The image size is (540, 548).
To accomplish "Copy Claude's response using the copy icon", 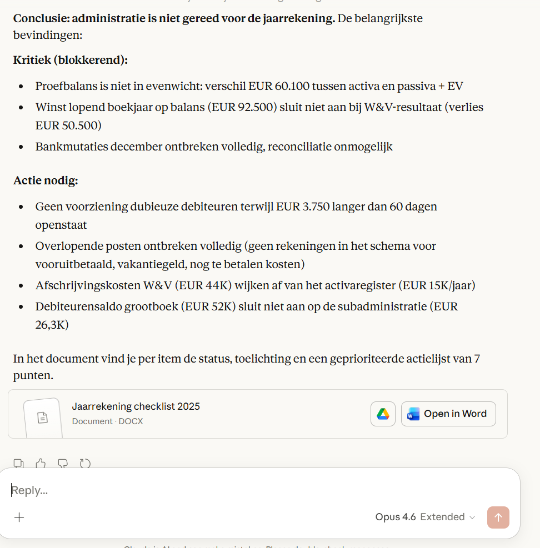I will (x=19, y=463).
